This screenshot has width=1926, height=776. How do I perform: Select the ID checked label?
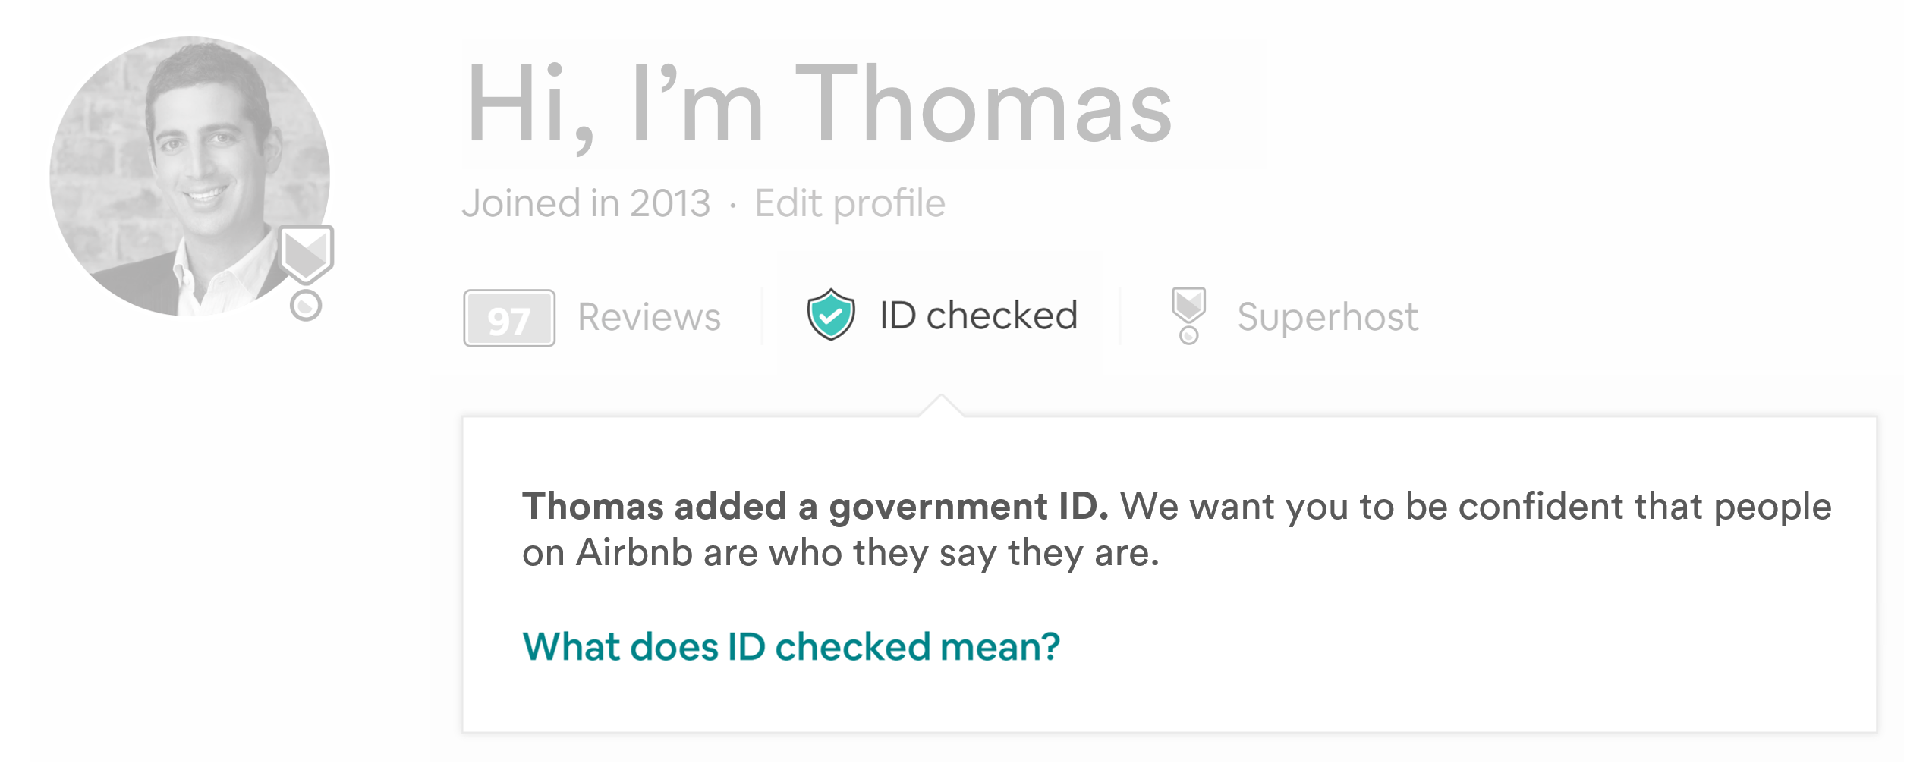pyautogui.click(x=979, y=316)
